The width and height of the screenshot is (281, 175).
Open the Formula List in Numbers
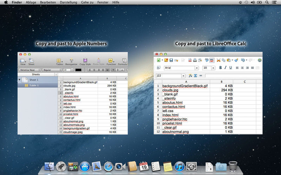(124, 60)
